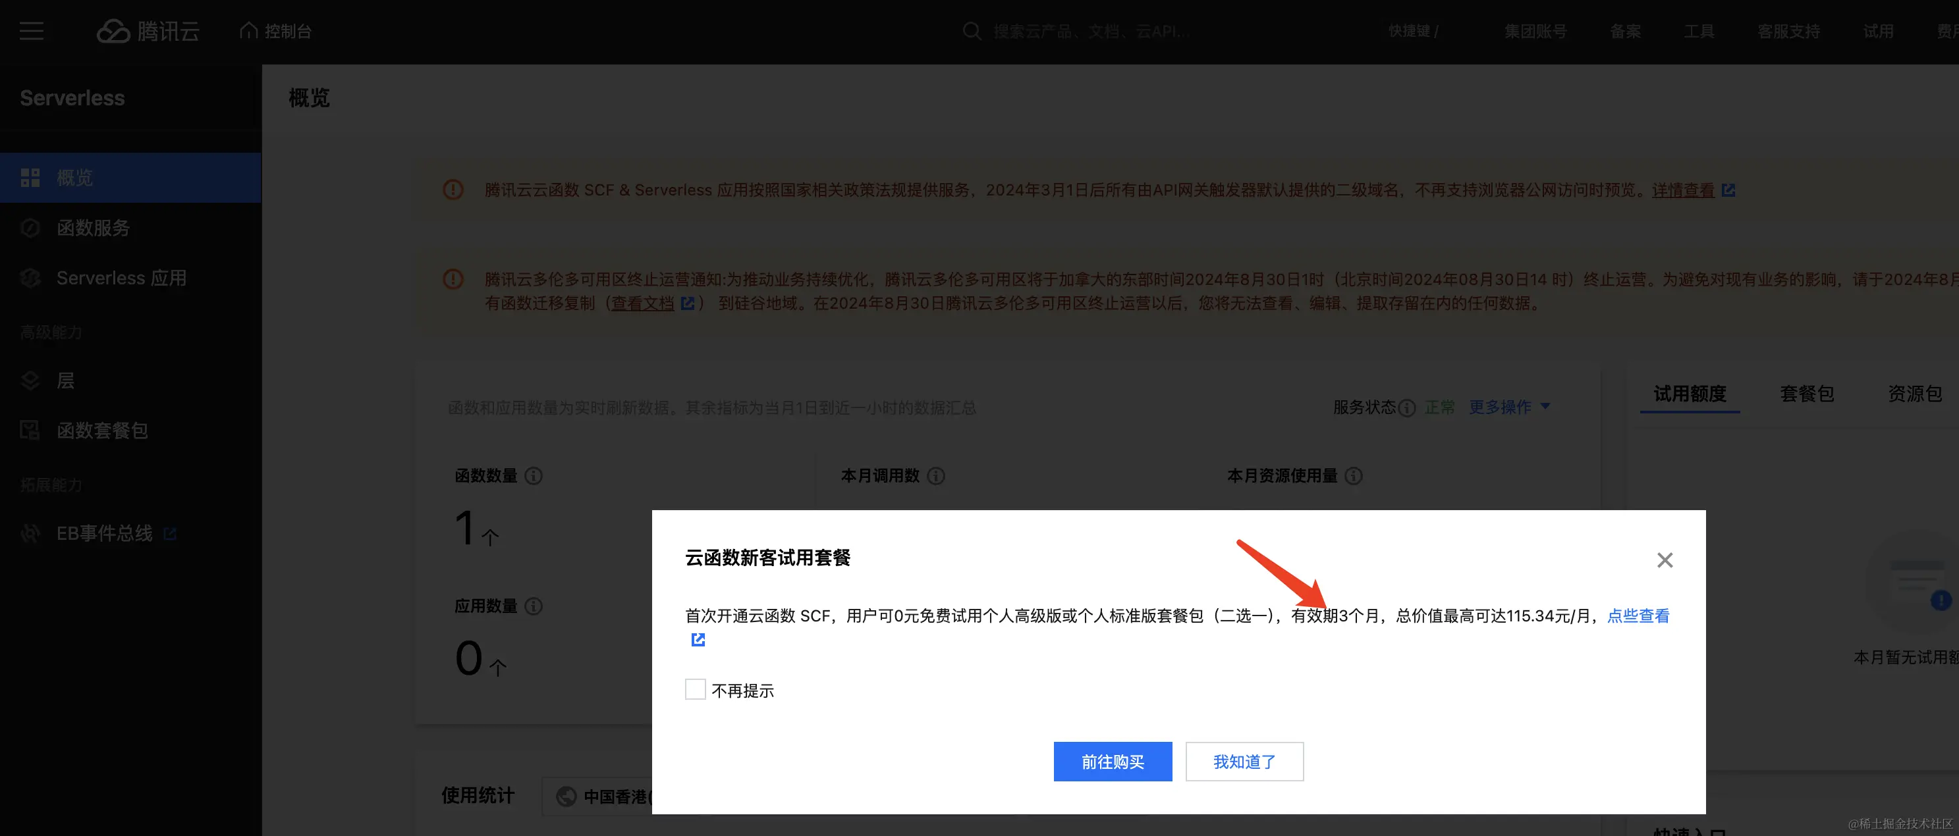Click the 快捷键 / shortcut hint
This screenshot has height=836, width=1959.
(x=1413, y=31)
